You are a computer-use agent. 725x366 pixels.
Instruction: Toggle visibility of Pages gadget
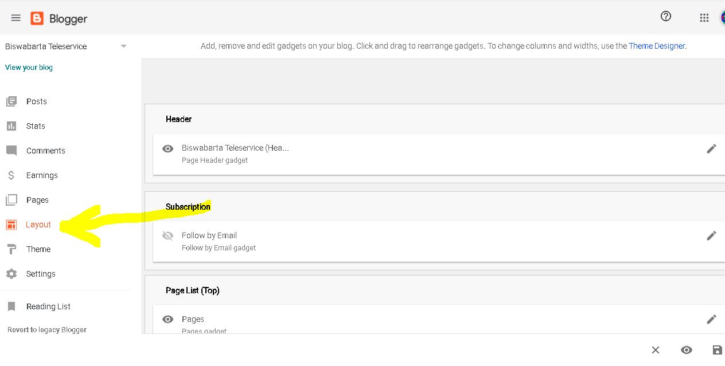[167, 319]
